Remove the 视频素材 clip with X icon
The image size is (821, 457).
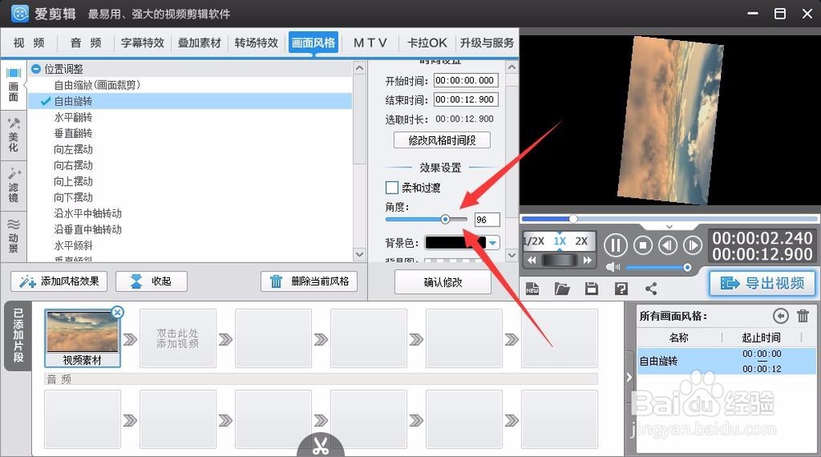[117, 313]
